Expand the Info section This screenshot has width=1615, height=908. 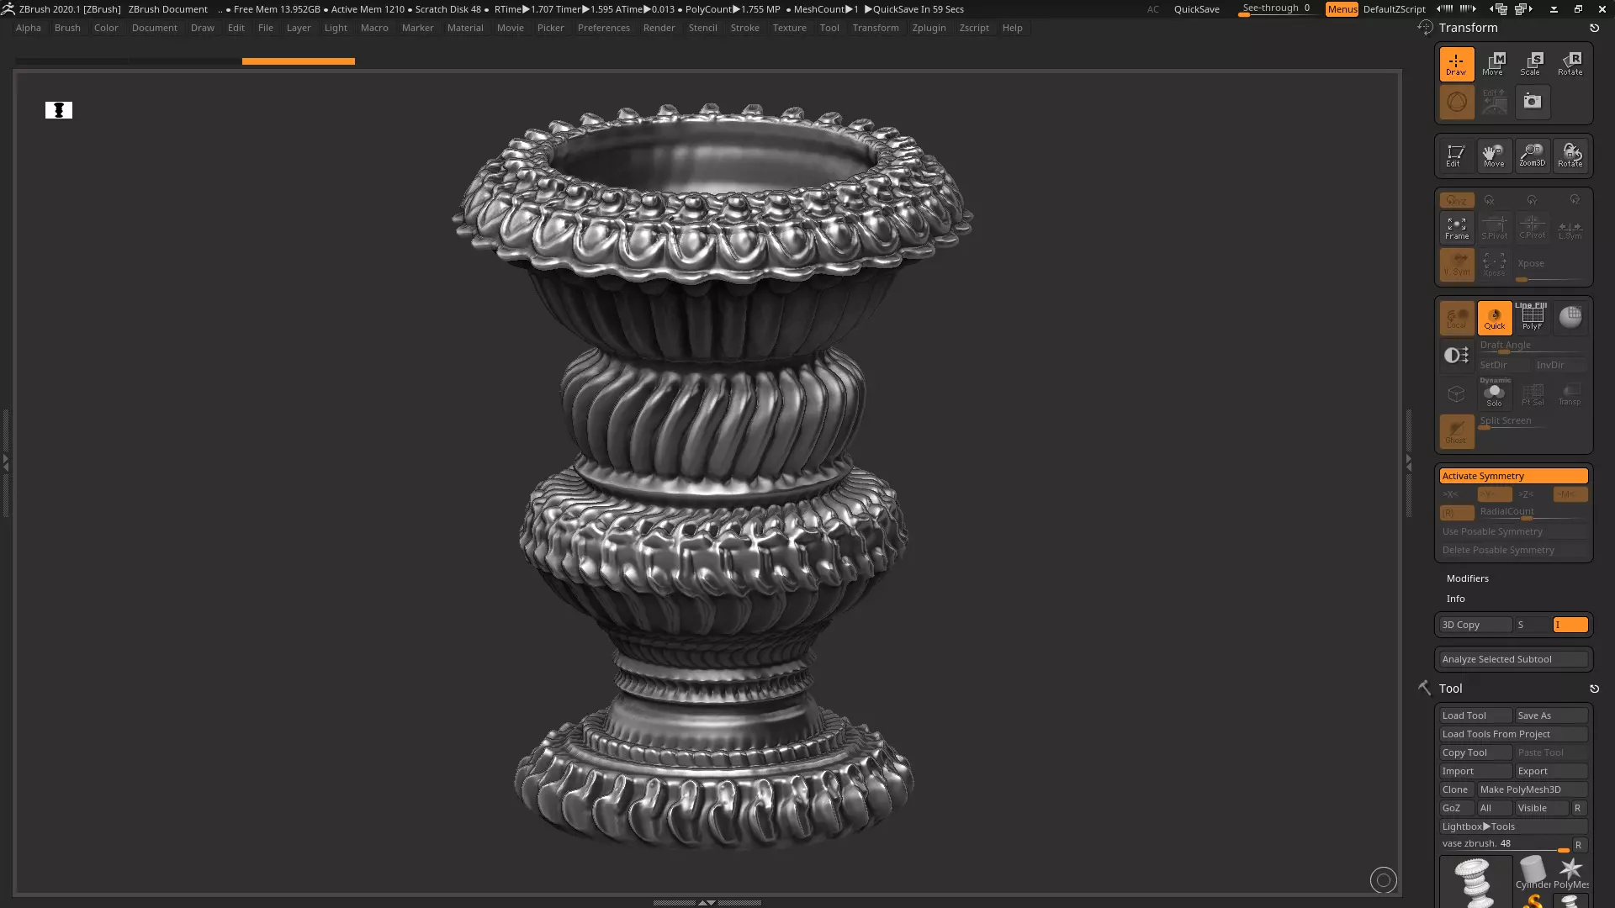point(1455,599)
